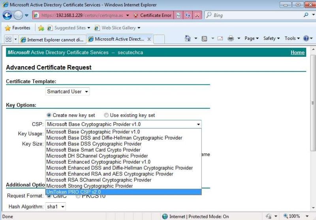Refresh the page with the Refresh icon
Screen dimensions: 316x220
(x=188, y=15)
